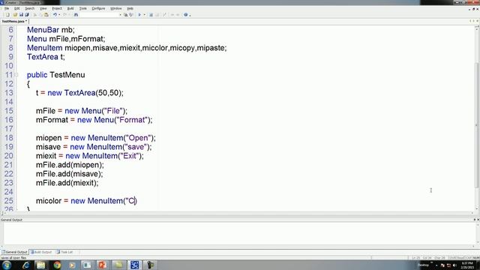The height and width of the screenshot is (270, 480).
Task: Open the Tools menu
Action: coord(83,8)
